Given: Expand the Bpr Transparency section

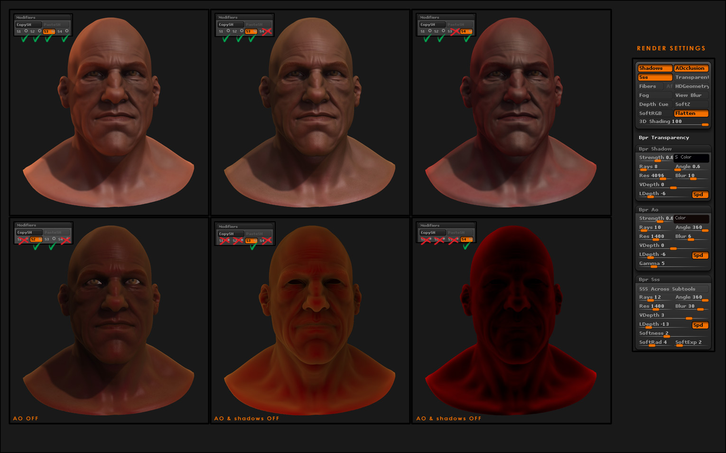Looking at the screenshot, I should (x=663, y=138).
